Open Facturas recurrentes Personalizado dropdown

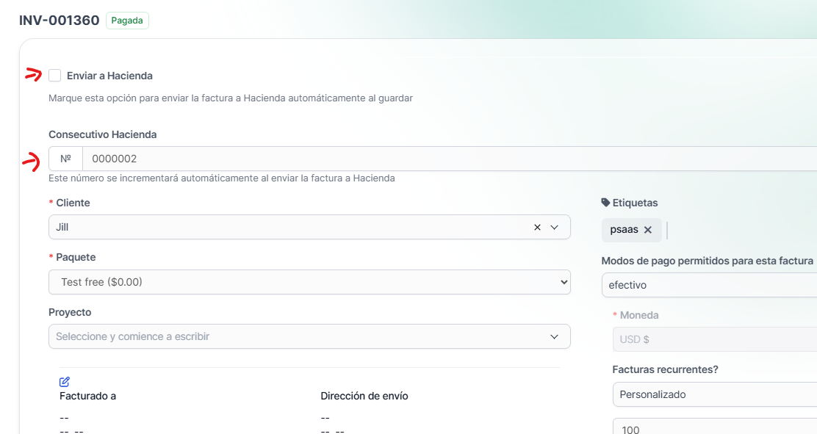click(x=713, y=394)
